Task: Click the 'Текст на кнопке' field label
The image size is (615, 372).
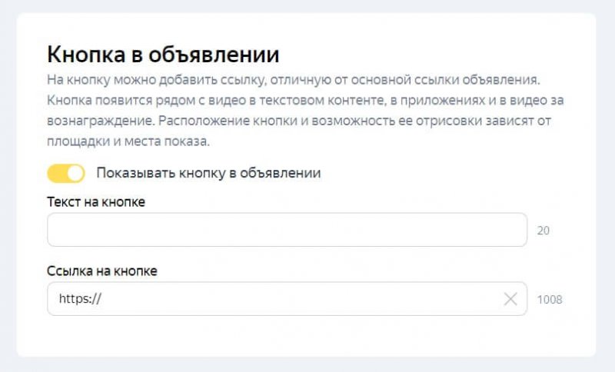Action: [96, 201]
